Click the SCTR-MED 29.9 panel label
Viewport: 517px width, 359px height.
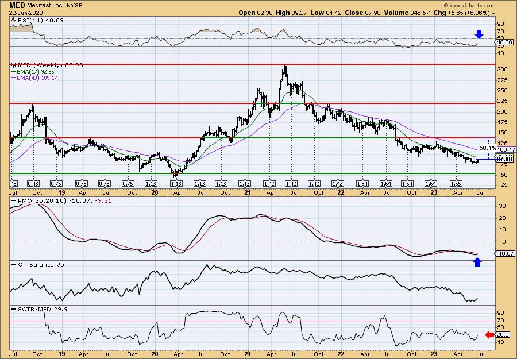point(43,309)
